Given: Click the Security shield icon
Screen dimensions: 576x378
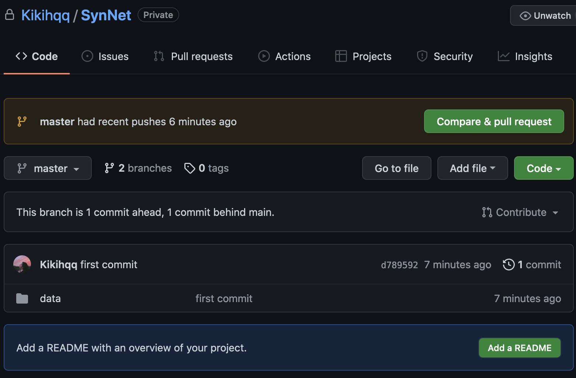Looking at the screenshot, I should click(422, 56).
